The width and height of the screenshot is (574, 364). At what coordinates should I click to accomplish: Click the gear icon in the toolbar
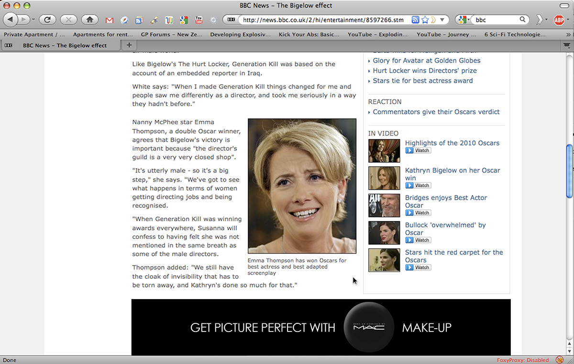(x=213, y=20)
